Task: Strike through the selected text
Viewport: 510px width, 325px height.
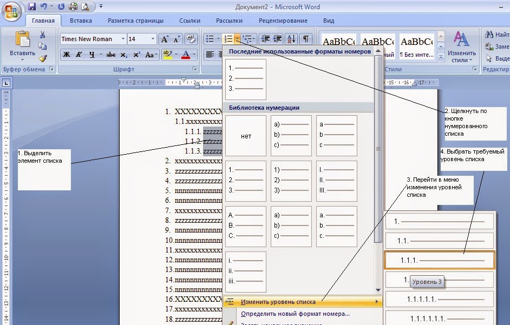Action: coord(111,55)
